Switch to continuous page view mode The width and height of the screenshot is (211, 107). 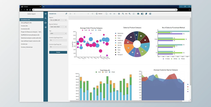(x=146, y=14)
